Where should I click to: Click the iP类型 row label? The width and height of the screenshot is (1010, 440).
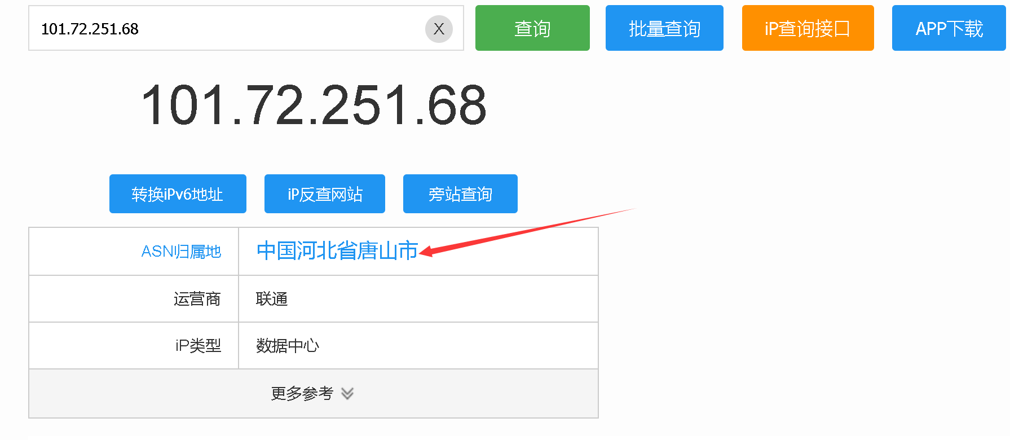click(x=198, y=346)
